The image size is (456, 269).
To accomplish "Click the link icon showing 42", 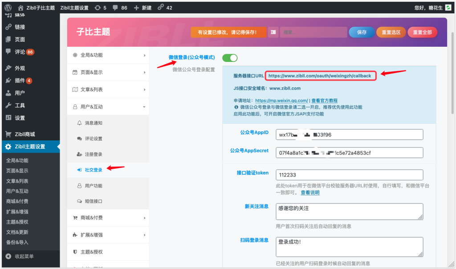I will tap(160, 7).
